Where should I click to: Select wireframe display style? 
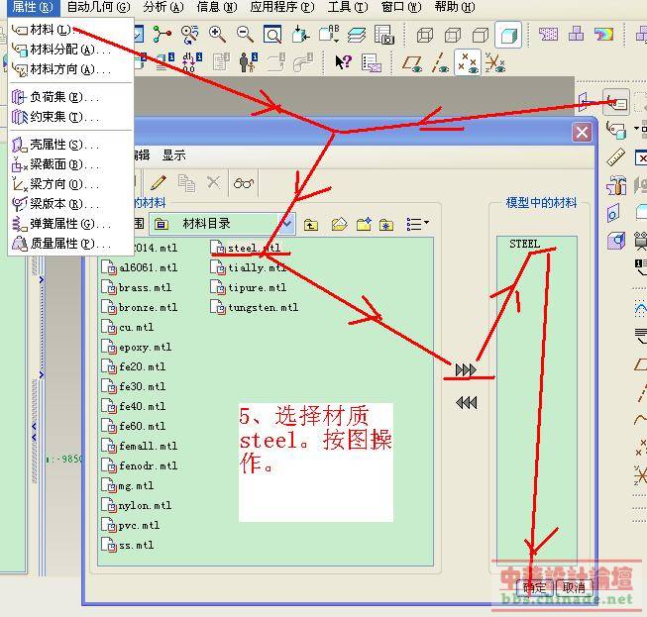(425, 35)
